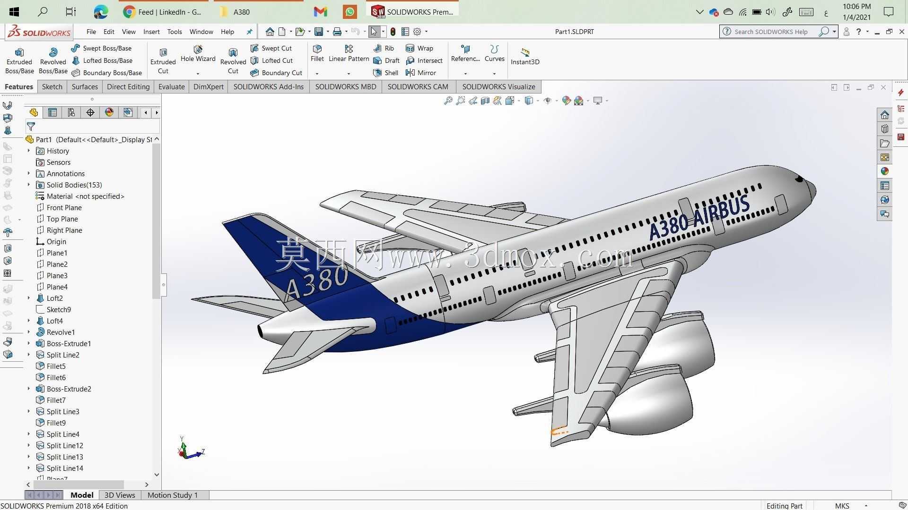908x510 pixels.
Task: Open the Edit Appearance color icon
Action: [x=566, y=101]
